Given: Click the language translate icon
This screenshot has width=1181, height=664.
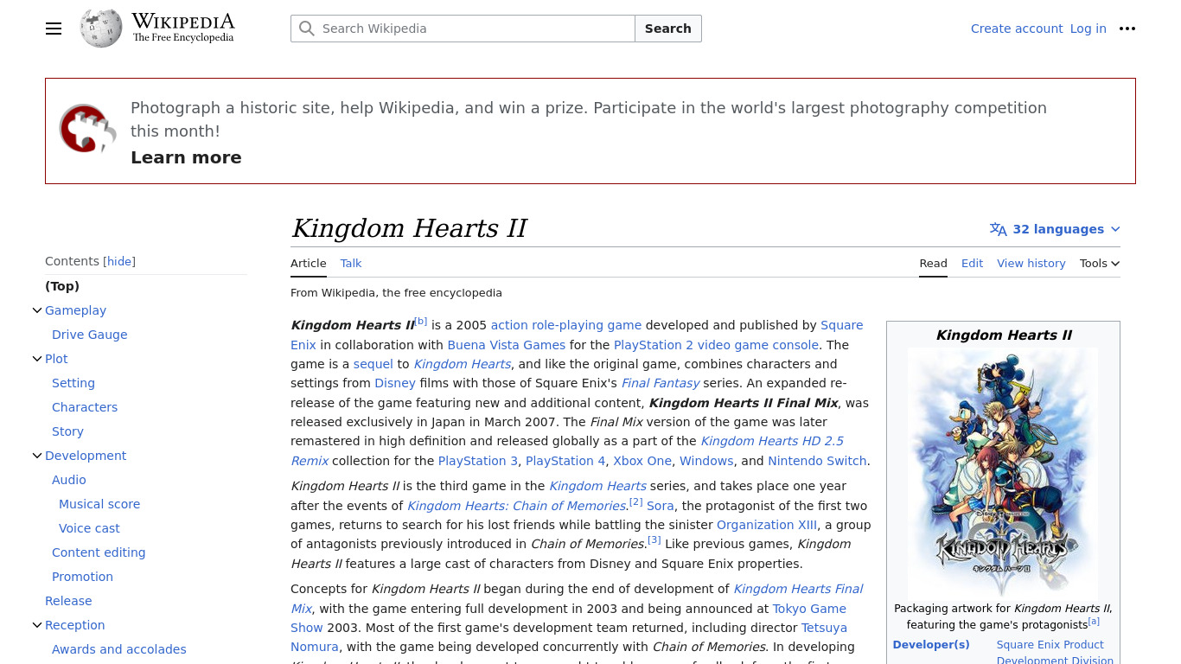Looking at the screenshot, I should [999, 229].
